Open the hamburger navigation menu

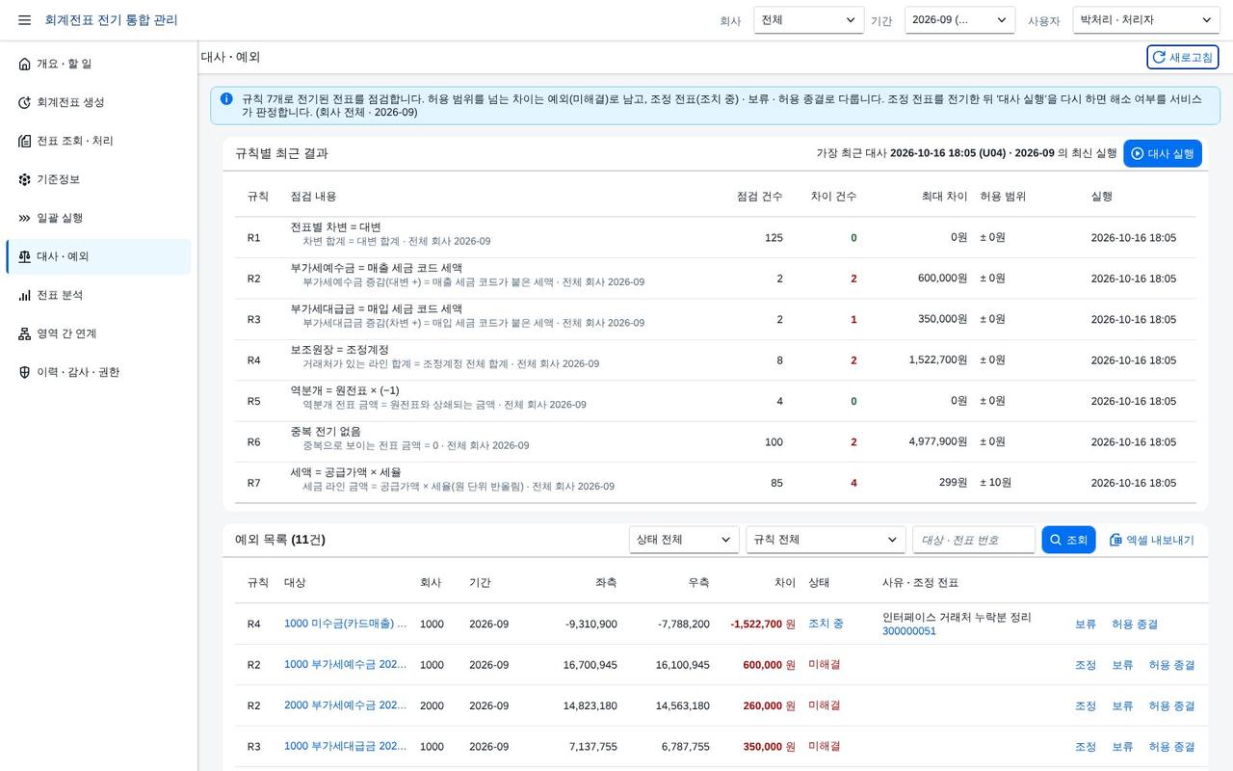coord(24,20)
